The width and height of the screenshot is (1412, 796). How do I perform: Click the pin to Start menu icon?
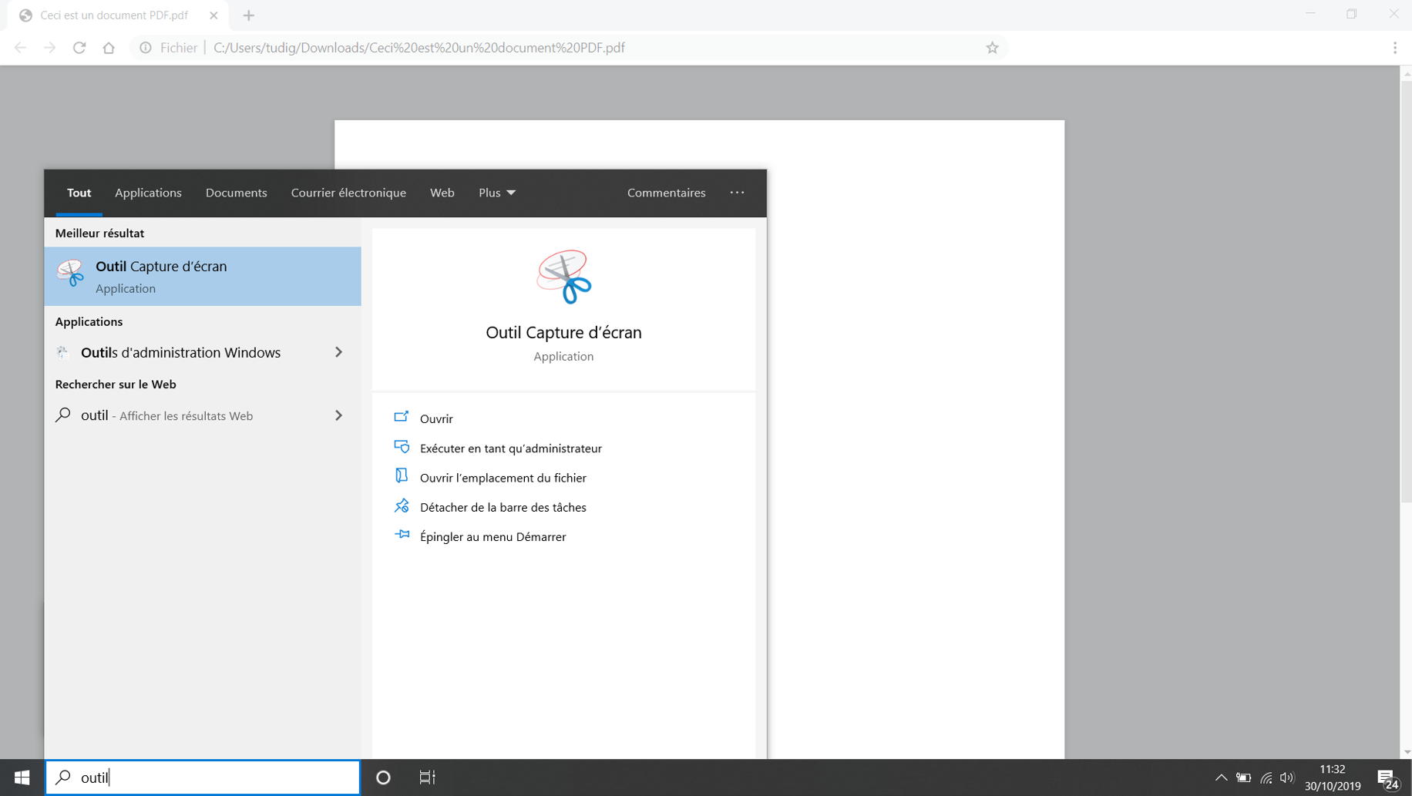[402, 535]
